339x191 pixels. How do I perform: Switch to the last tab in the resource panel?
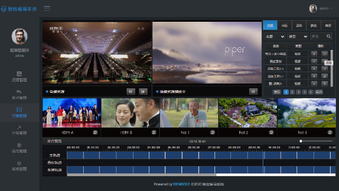pyautogui.click(x=328, y=25)
